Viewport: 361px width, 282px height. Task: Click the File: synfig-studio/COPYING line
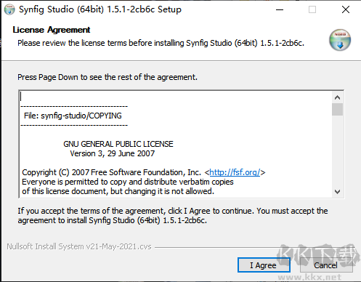coord(73,116)
